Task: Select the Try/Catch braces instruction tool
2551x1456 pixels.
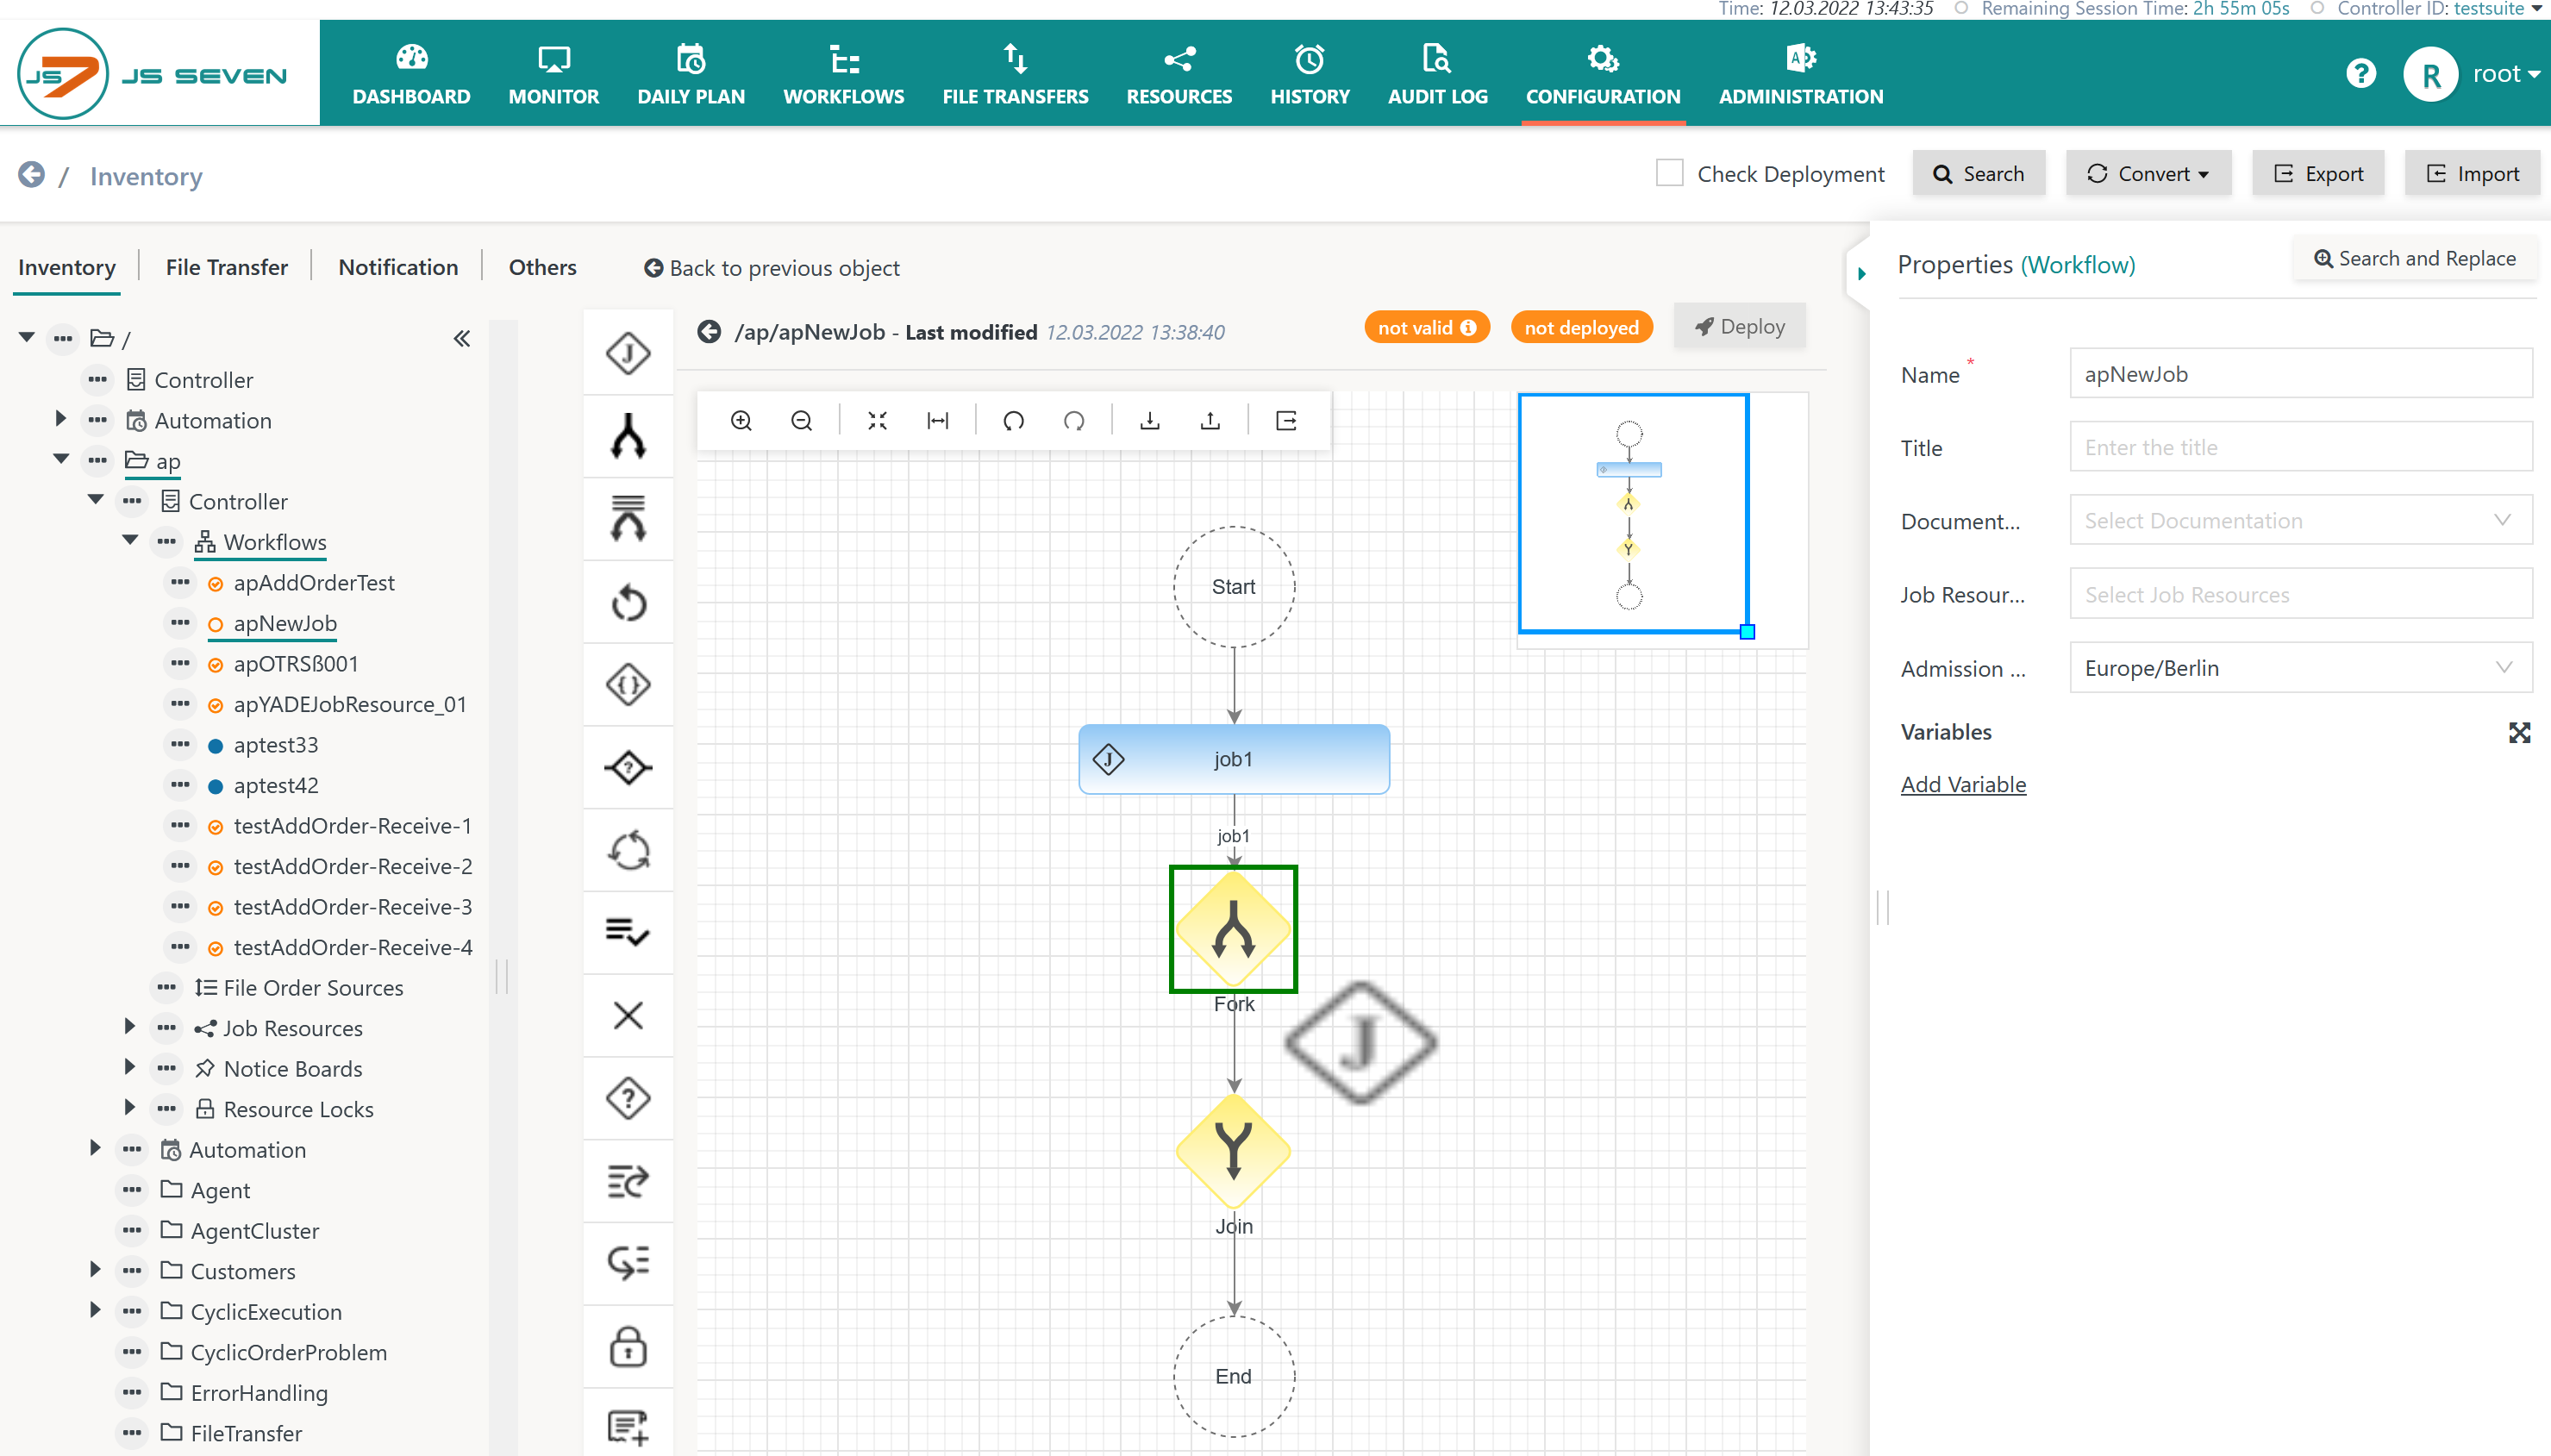Action: click(628, 684)
